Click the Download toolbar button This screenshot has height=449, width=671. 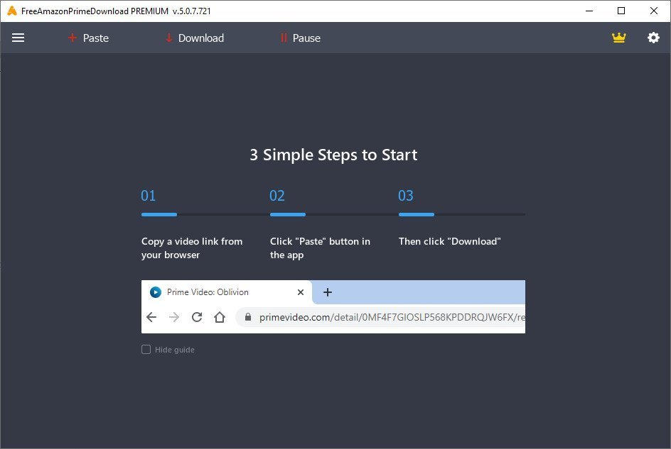195,38
